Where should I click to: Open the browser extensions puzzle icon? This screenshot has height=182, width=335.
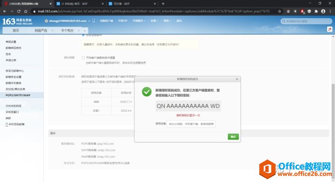316,11
